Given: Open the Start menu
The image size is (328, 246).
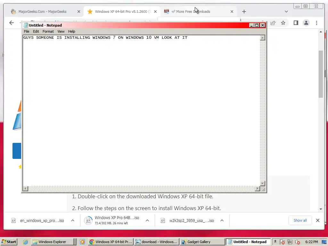Looking at the screenshot, I should click(x=9, y=242).
